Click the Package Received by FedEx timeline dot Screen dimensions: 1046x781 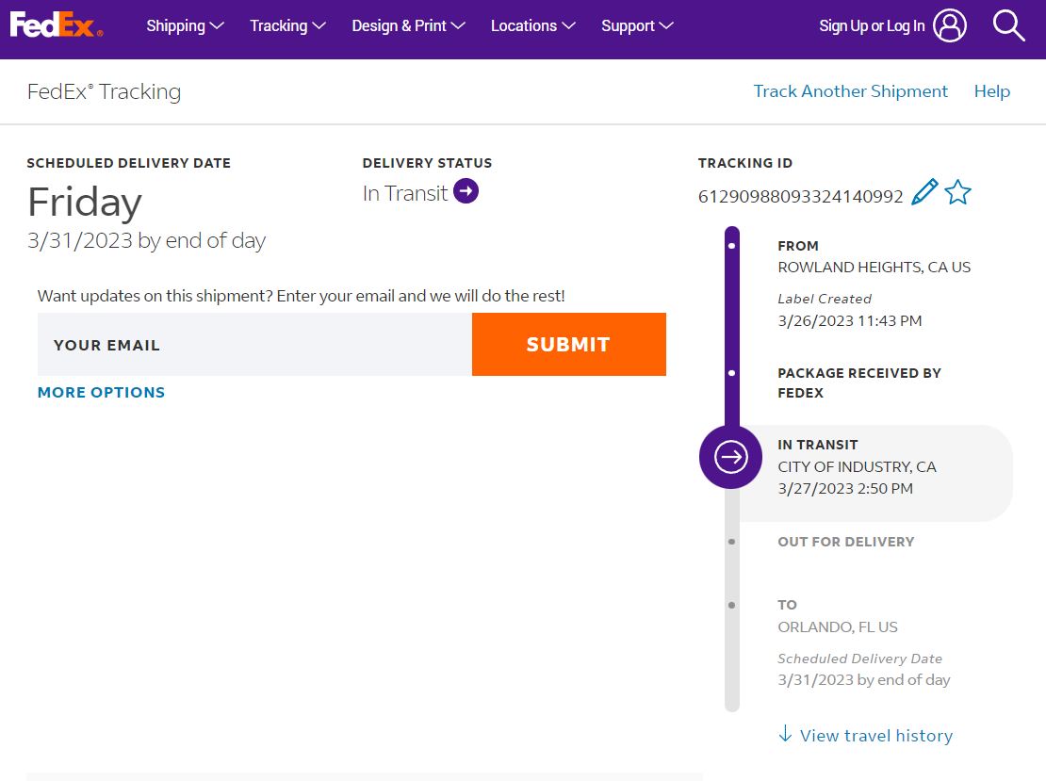[732, 373]
